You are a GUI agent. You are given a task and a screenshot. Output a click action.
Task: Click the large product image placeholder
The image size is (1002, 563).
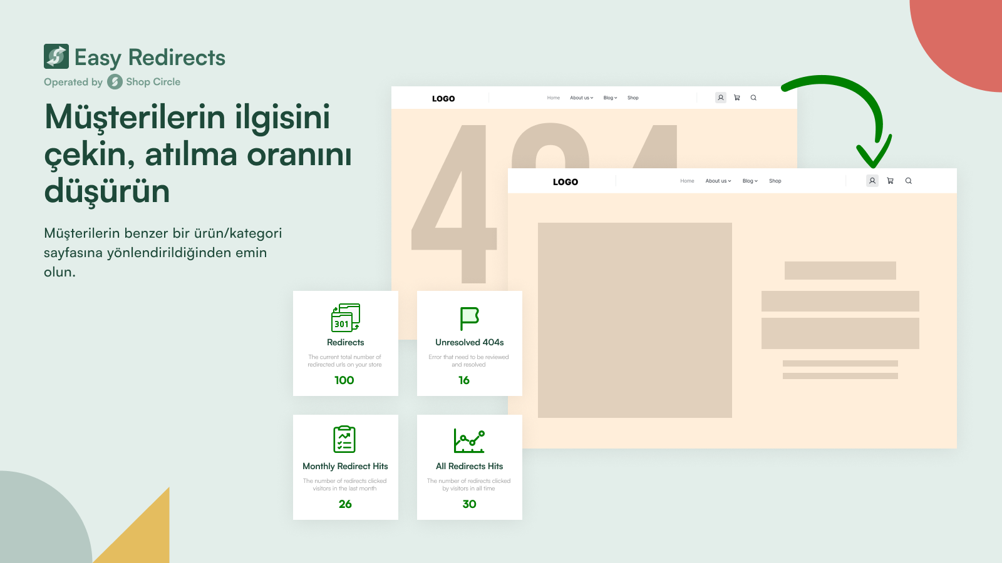point(635,320)
